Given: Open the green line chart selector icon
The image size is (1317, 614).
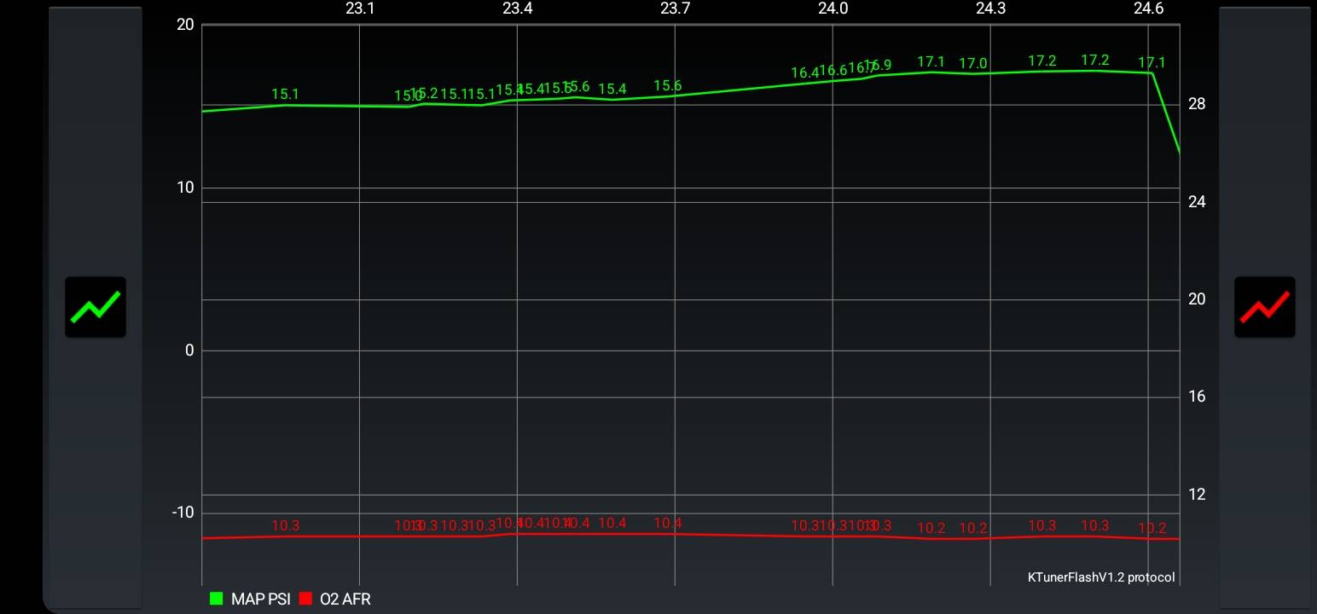Looking at the screenshot, I should pos(96,307).
